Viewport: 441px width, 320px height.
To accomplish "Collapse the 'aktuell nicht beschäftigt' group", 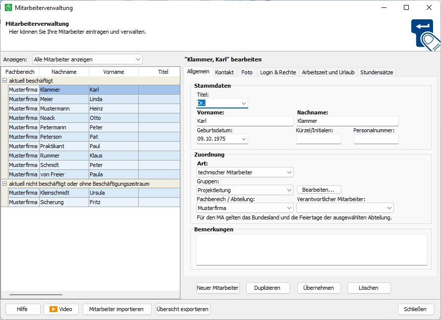I will [5, 184].
